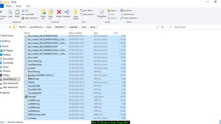Open Documents in the navigation pane
Image resolution: width=221 pixels, height=124 pixels.
coord(8,59)
